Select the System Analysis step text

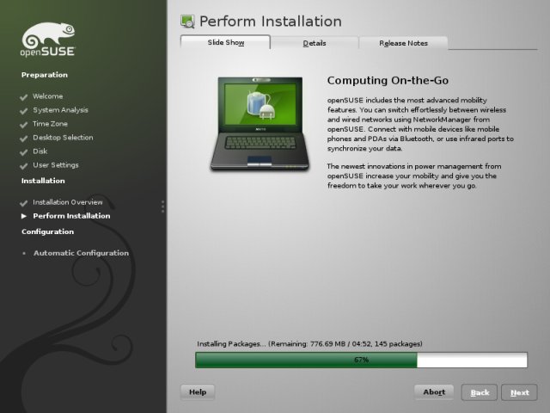tap(60, 110)
